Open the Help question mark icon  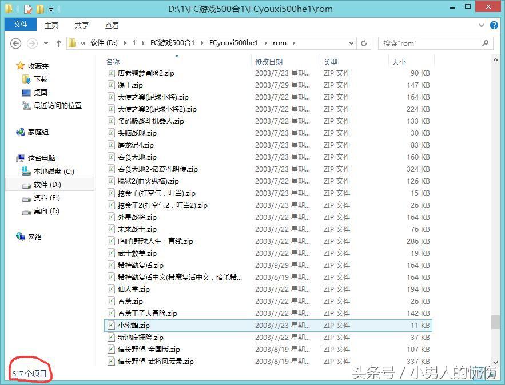[x=494, y=25]
